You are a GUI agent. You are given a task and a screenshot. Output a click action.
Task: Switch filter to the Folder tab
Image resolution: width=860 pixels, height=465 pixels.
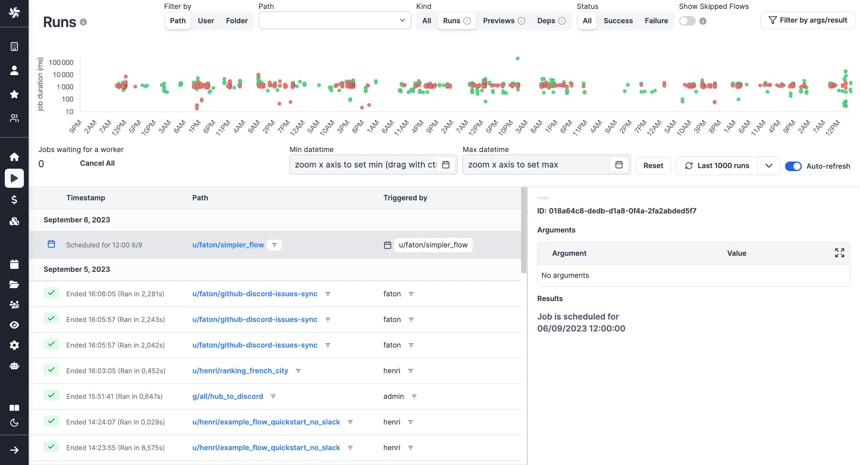(x=237, y=21)
